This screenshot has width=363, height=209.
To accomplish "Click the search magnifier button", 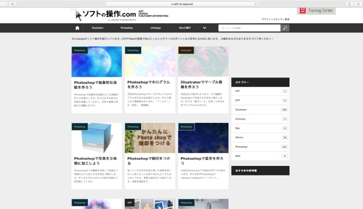I will 285,28.
